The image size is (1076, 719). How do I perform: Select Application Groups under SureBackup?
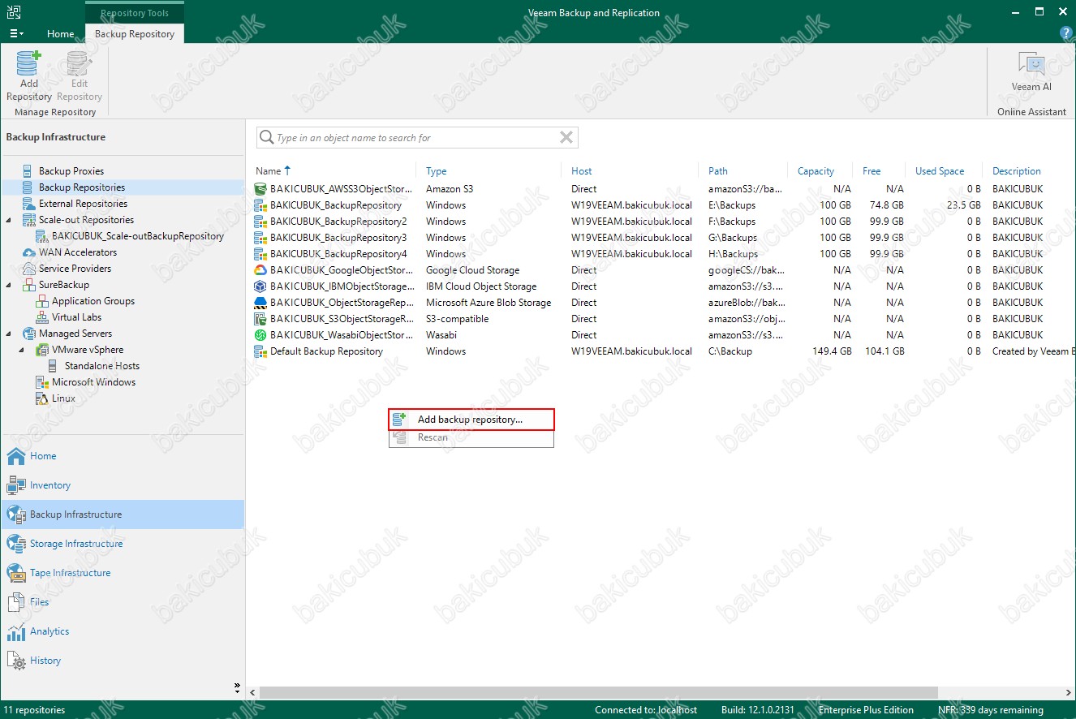tap(85, 301)
